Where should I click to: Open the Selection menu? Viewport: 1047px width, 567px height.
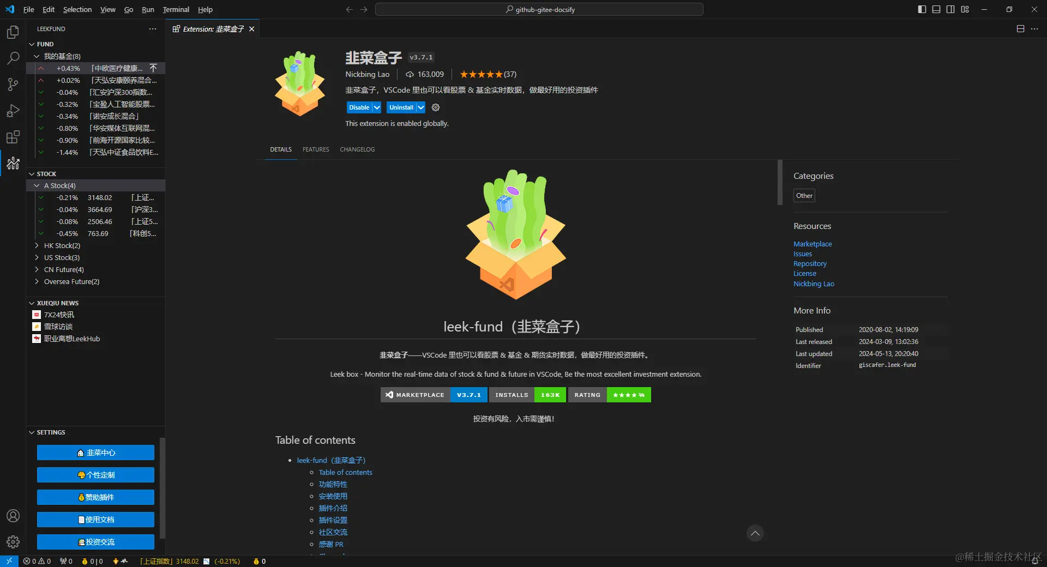coord(77,9)
